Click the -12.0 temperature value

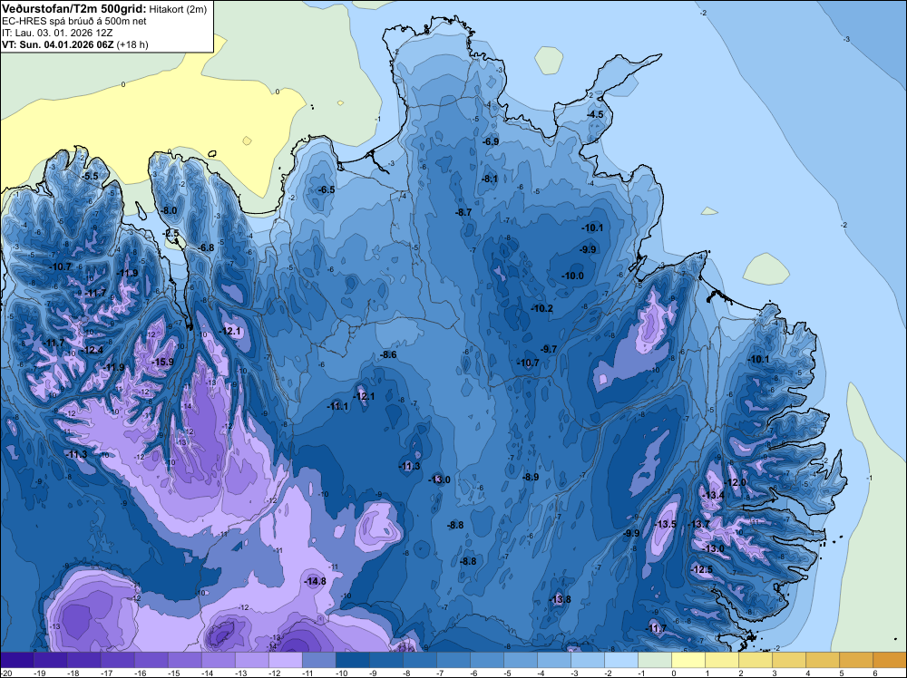pyautogui.click(x=736, y=482)
